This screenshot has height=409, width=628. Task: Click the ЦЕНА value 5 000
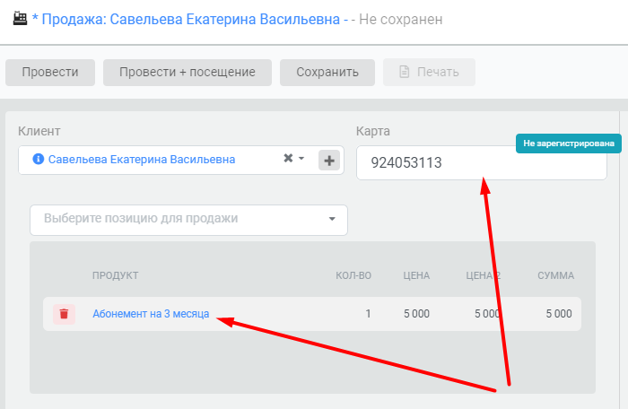pos(416,314)
